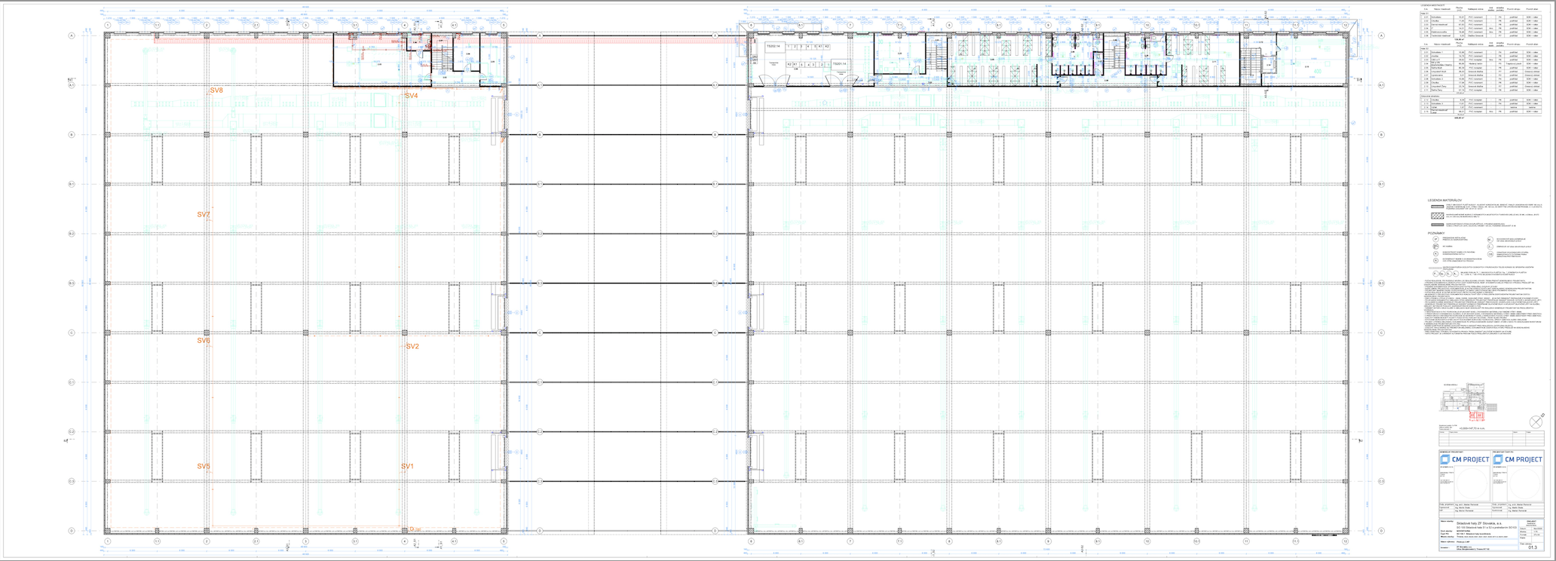Click the revision table above the logos
This screenshot has width=1556, height=561.
tap(1490, 439)
